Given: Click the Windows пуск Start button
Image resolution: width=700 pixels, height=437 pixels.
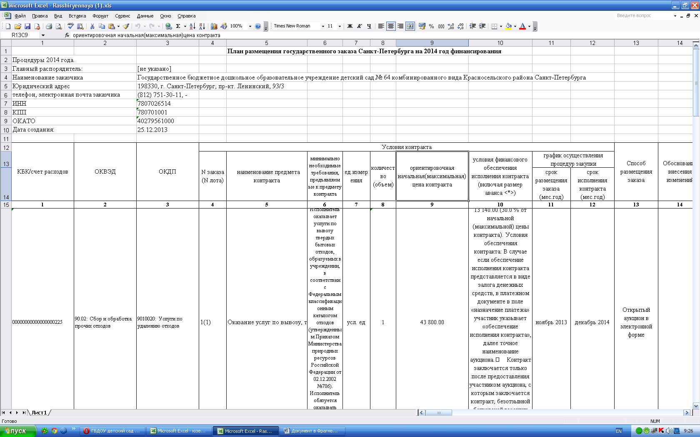Looking at the screenshot, I should pyautogui.click(x=18, y=431).
